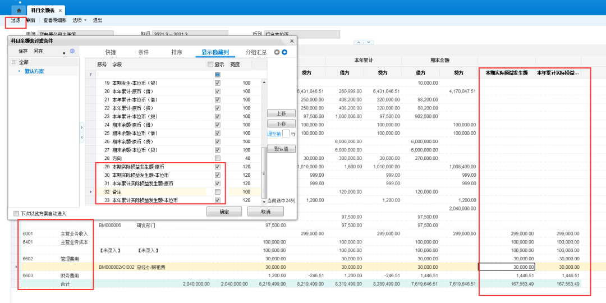Click the 序号 column header
This screenshot has width=606, height=303.
pyautogui.click(x=103, y=65)
